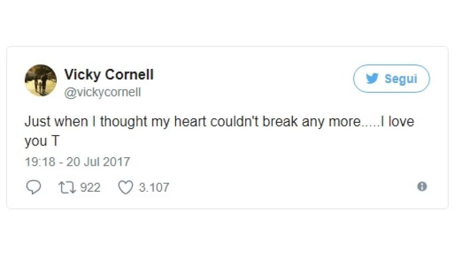Screen dimensions: 454x261
Task: Click the 922 retweet count
Action: coord(90,187)
